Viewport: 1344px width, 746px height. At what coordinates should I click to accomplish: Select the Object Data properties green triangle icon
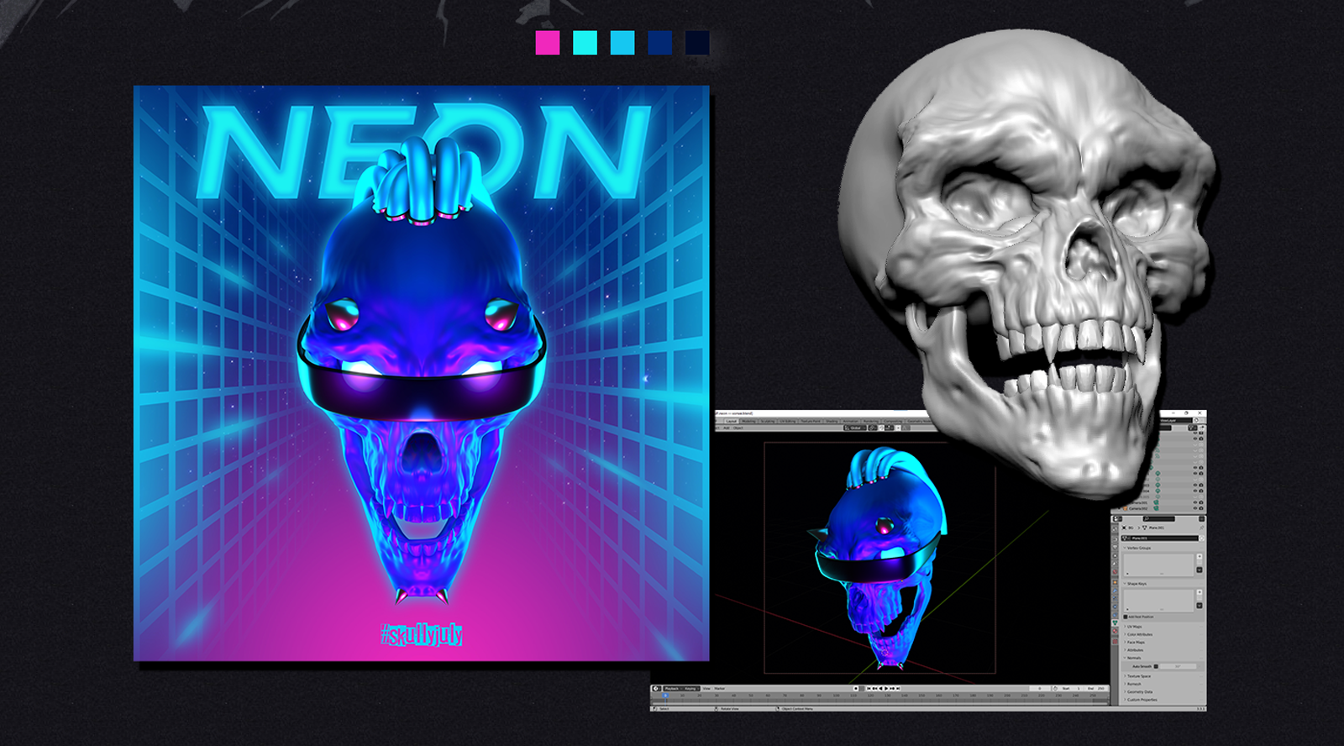tap(1116, 623)
